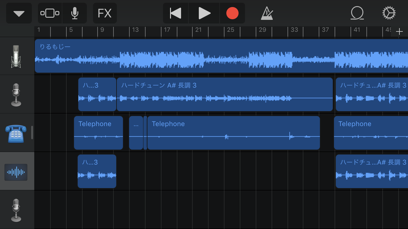Select the condenser microphone track header

pyautogui.click(x=16, y=56)
